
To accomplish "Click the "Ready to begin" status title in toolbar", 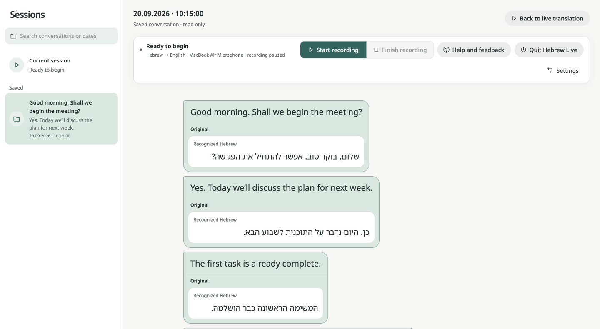I will point(167,46).
